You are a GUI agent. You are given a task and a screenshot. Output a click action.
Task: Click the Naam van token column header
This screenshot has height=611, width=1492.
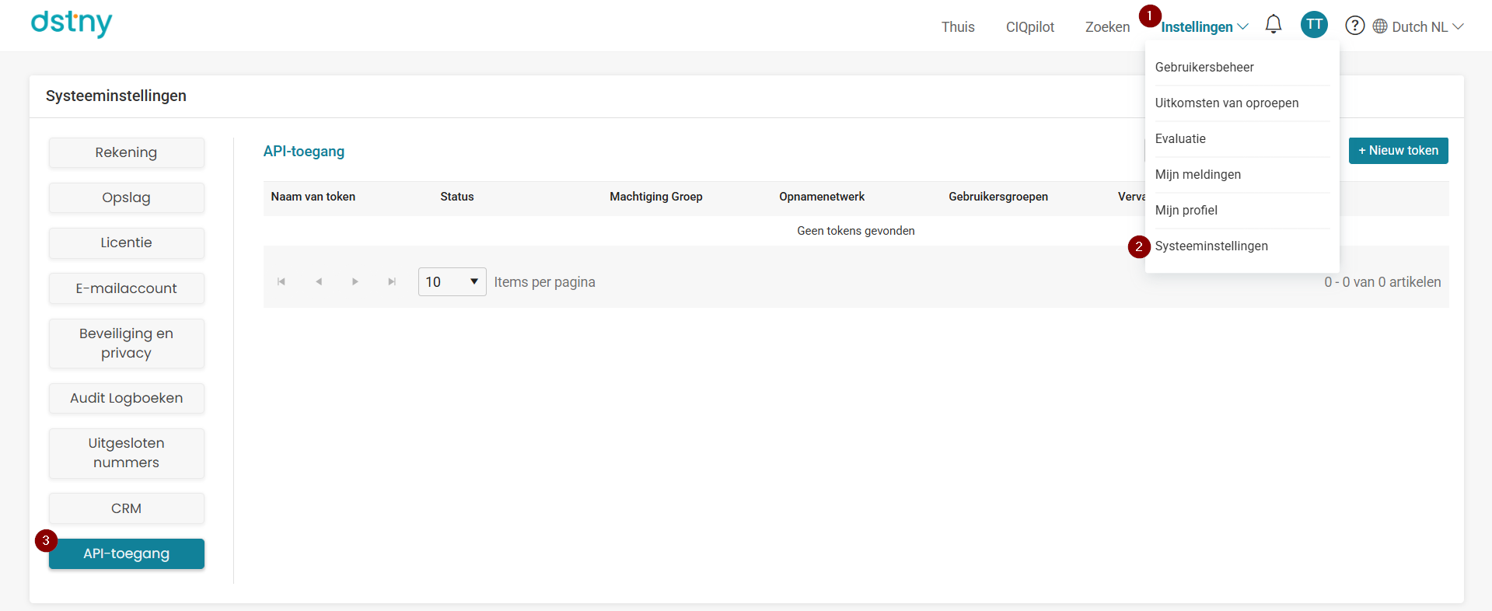(x=313, y=197)
